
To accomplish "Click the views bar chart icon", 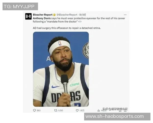I will (x=99, y=110).
